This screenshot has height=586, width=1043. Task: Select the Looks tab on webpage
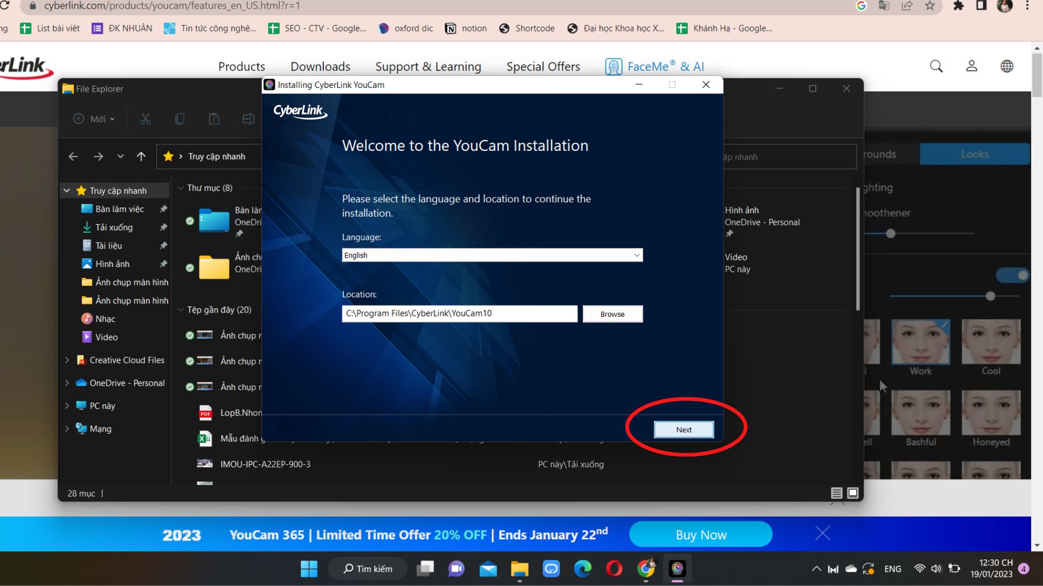[x=975, y=155]
